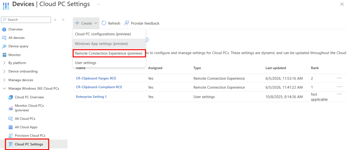Expand By platform section
The height and width of the screenshot is (150, 348).
click(x=4, y=63)
